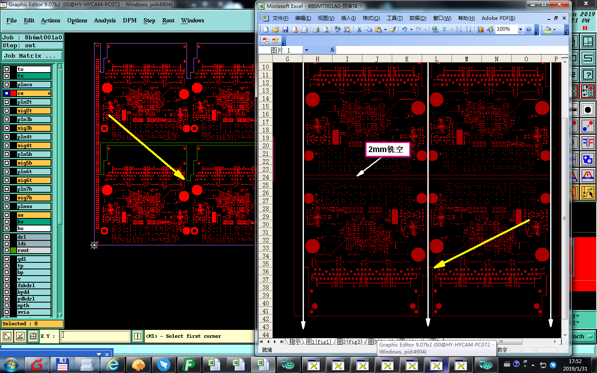597x373 pixels.
Task: Toggle checkbox for layer drl
Action: point(7,237)
